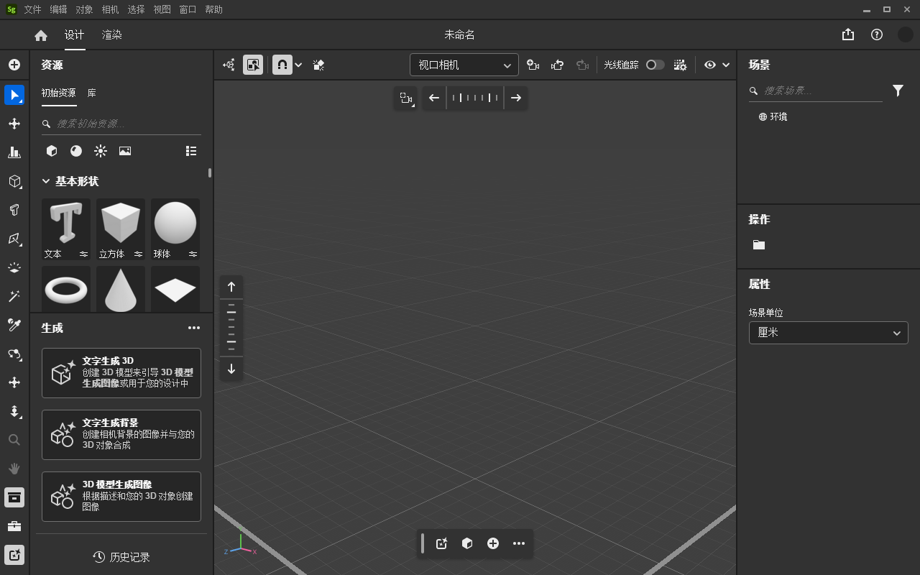
Task: Toggle the eye visibility icon in toolbar
Action: point(710,65)
